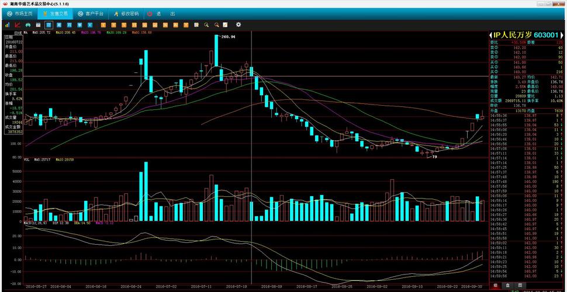Click the blue X period icon
Viewport: 567px width, 292px height.
pos(90,25)
